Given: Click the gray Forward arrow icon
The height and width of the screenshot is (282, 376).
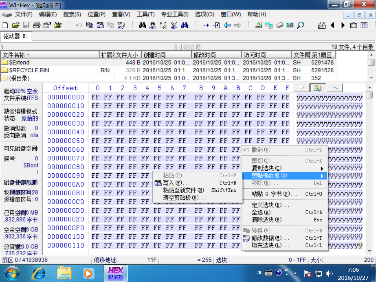Looking at the screenshot, I should [x=238, y=25].
